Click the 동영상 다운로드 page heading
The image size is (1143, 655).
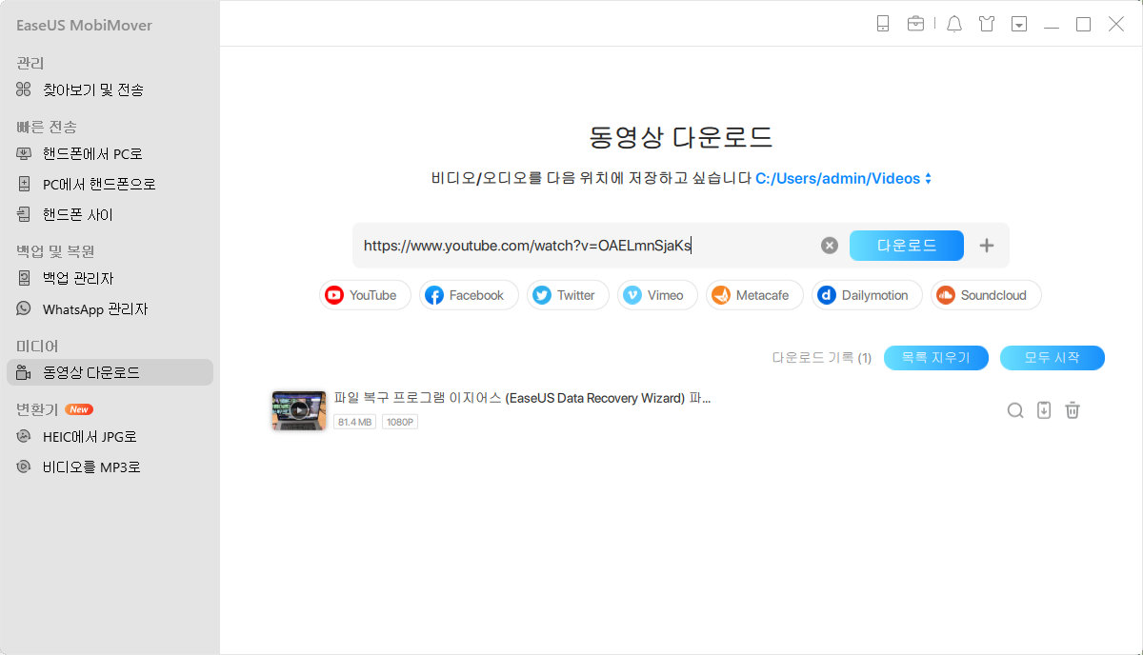pyautogui.click(x=681, y=136)
